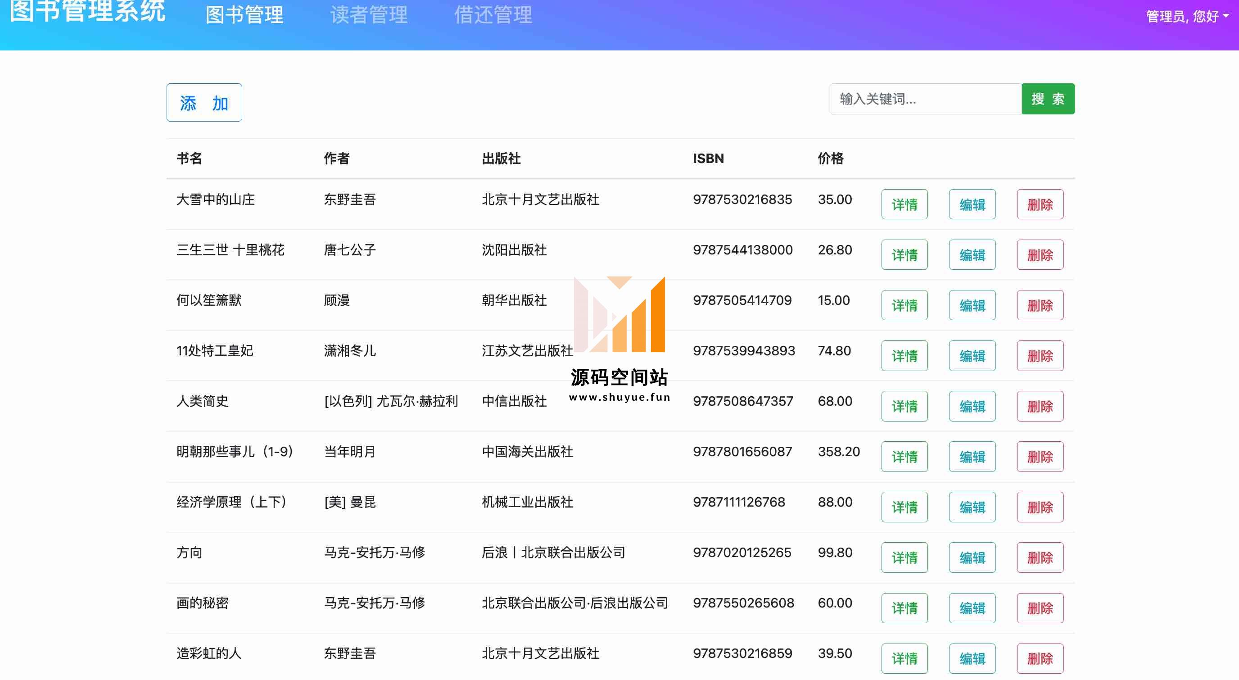Select the author [以色列] 尤瓦尔·赫拉利
This screenshot has height=680, width=1239.
[x=391, y=401]
